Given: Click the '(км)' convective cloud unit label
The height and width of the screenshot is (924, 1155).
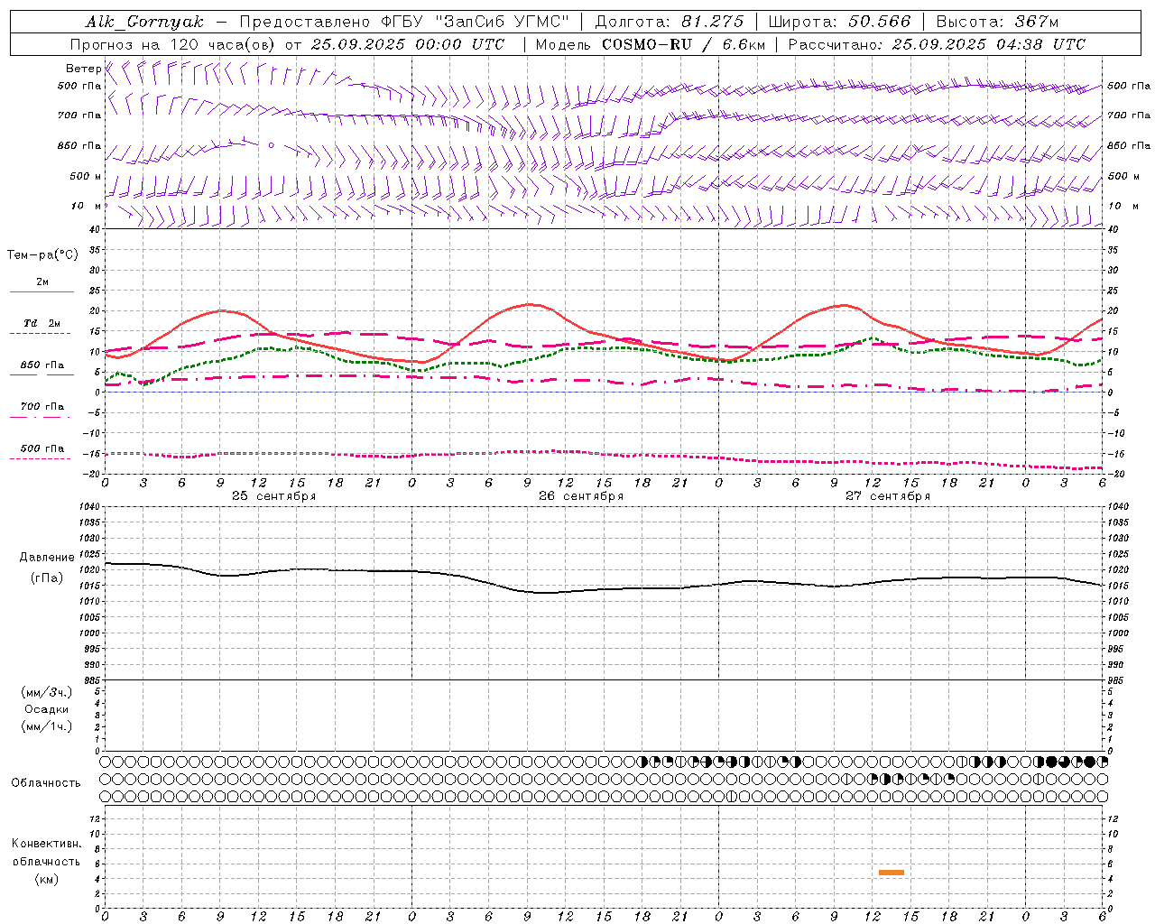Looking at the screenshot, I should point(47,879).
